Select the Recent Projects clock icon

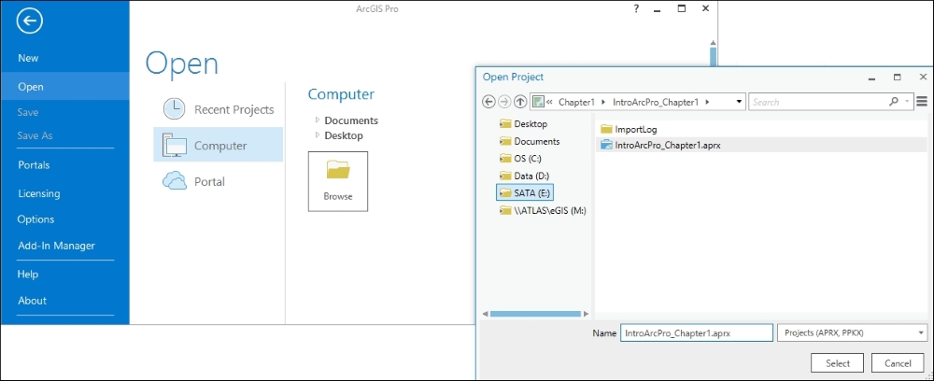[x=174, y=109]
